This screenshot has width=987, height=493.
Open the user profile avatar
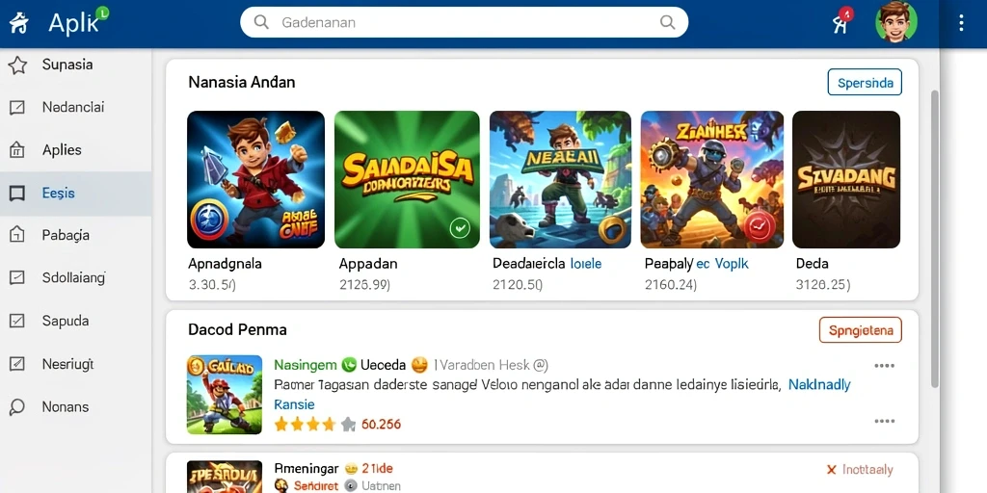pos(895,21)
